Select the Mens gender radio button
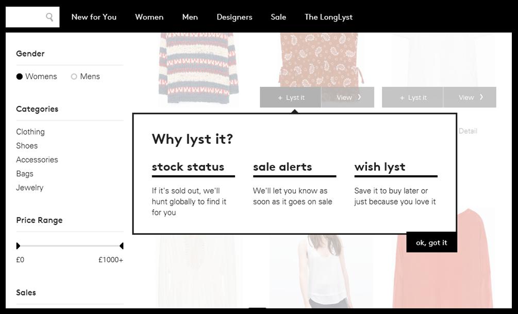The height and width of the screenshot is (314, 518). 74,77
